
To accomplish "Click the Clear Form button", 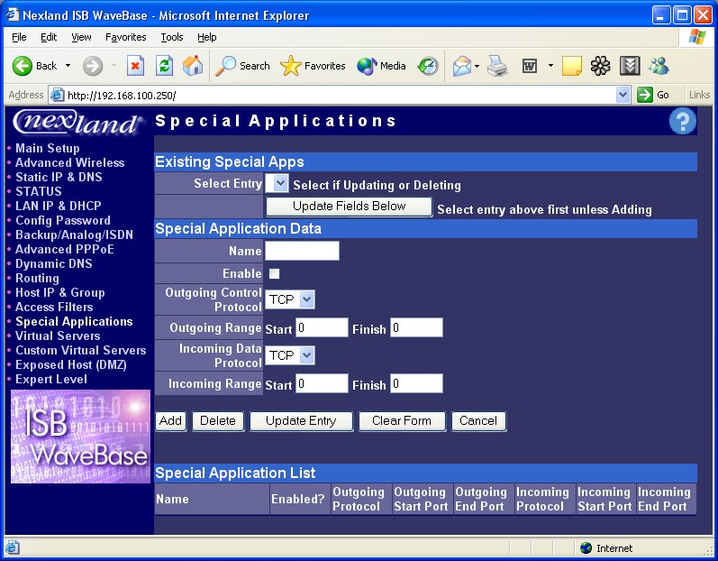I will [x=402, y=420].
